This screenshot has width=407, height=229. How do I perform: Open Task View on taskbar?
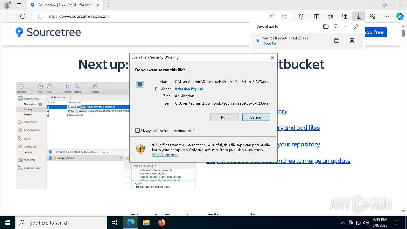point(114,223)
